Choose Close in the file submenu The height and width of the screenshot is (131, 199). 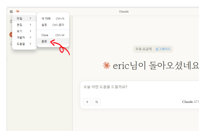click(x=53, y=35)
